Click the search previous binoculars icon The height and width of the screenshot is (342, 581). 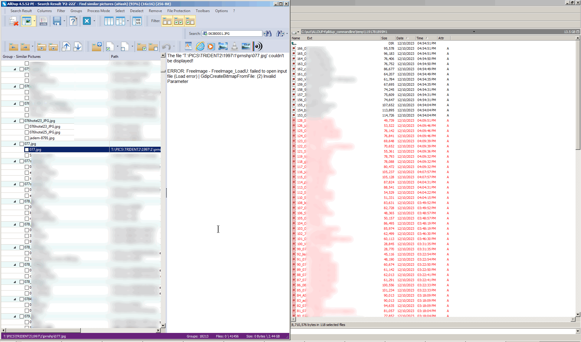(x=268, y=34)
